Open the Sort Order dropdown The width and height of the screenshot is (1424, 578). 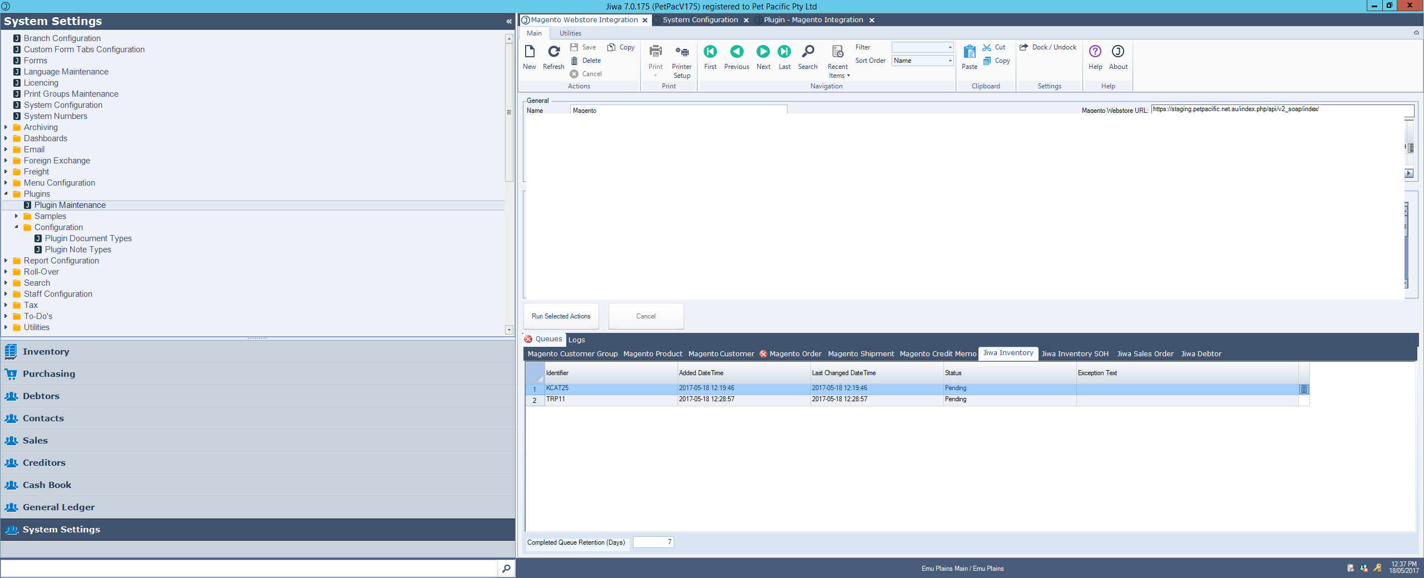click(x=950, y=61)
